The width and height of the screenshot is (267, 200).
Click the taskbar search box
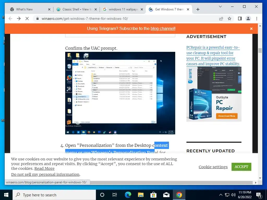pos(54,195)
